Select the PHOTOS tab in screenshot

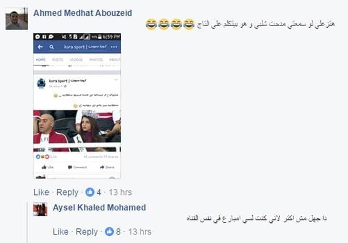click(96, 60)
